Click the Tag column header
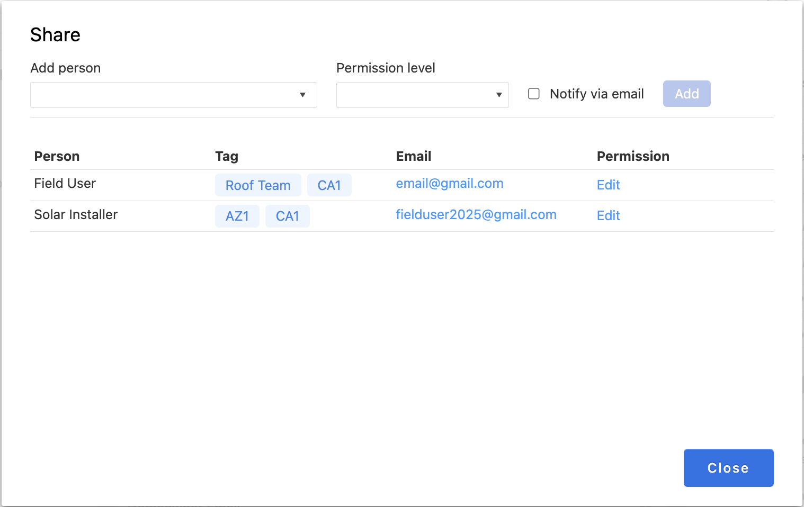Screen dimensions: 804x507 pyautogui.click(x=227, y=157)
